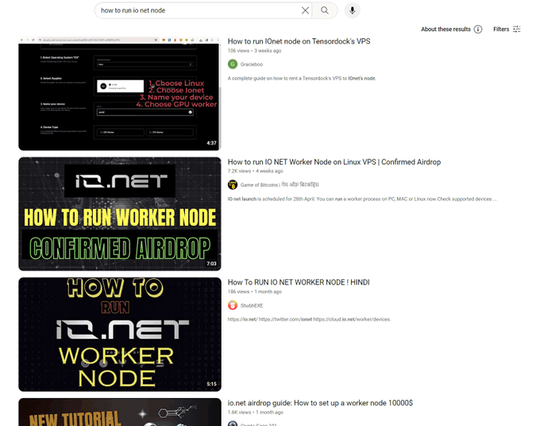Click the 4:37 duration badge

click(x=211, y=143)
